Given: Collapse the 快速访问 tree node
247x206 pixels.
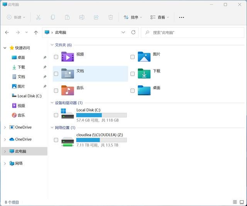Looking at the screenshot, I should (5, 48).
